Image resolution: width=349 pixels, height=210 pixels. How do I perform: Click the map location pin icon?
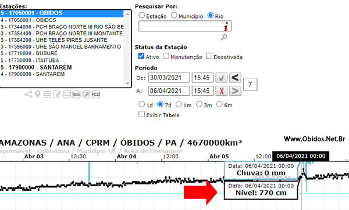coord(38,95)
